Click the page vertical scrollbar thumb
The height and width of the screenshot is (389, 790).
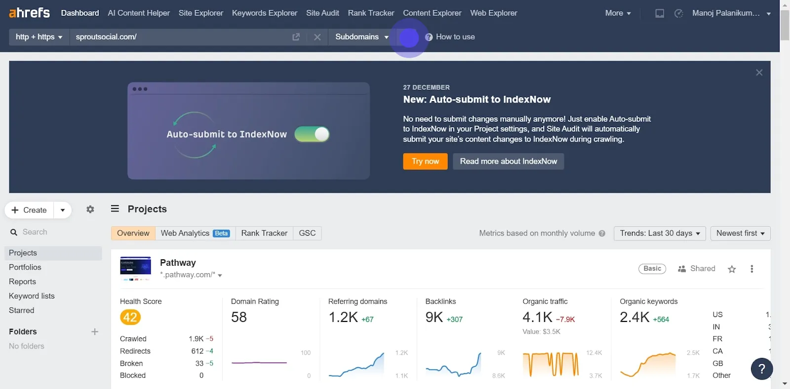coord(785,25)
